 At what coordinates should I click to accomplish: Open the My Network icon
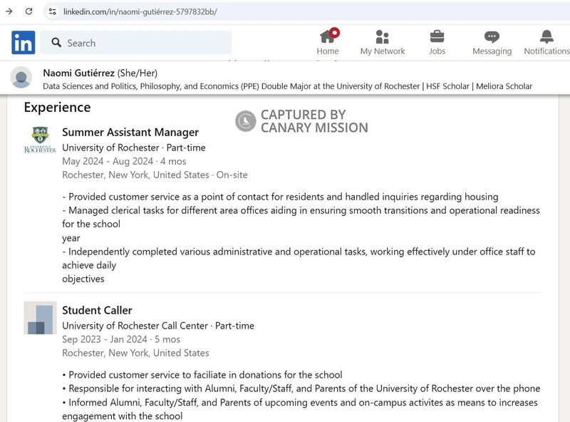[x=383, y=37]
